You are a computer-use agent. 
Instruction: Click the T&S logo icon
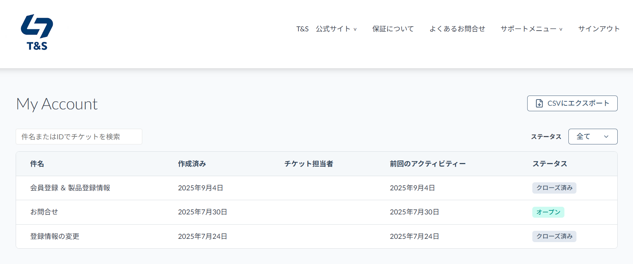click(37, 32)
